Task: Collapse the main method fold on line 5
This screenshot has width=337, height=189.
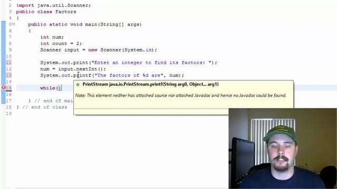Action: click(14, 24)
